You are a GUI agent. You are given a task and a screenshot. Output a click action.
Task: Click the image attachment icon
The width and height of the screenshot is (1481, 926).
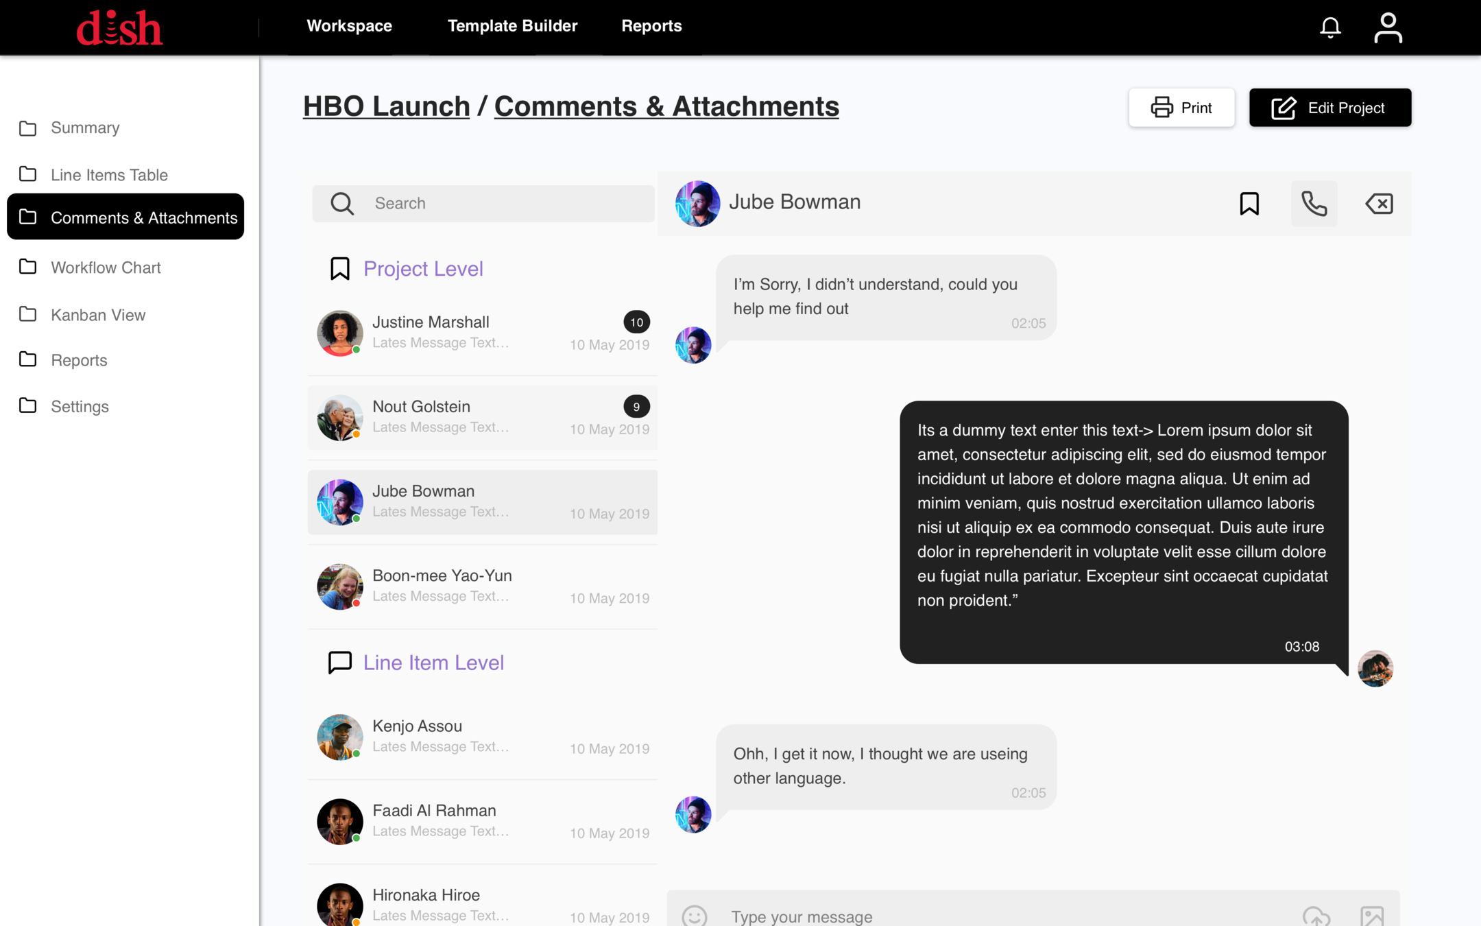[x=1372, y=915]
